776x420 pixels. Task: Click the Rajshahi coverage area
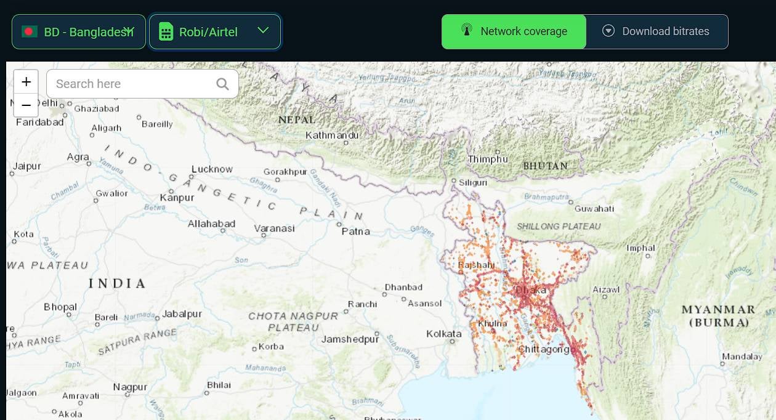(476, 265)
